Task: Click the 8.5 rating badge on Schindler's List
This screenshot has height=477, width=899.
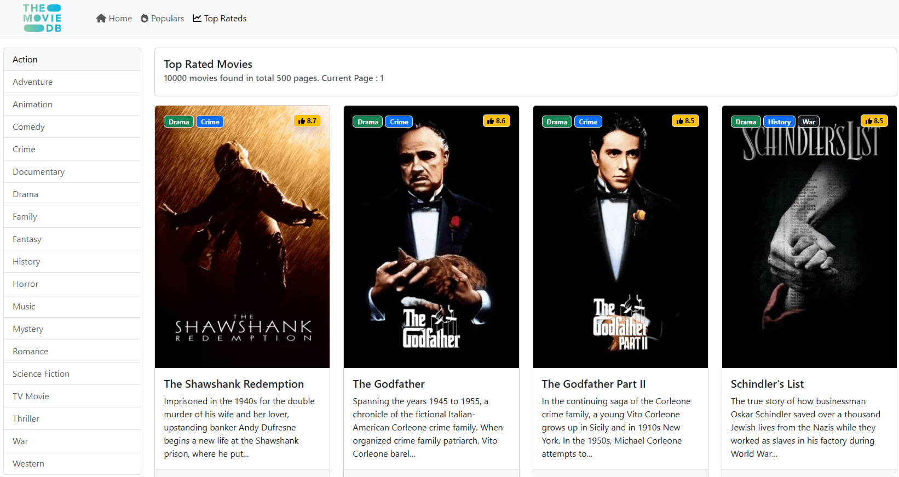Action: [x=874, y=121]
